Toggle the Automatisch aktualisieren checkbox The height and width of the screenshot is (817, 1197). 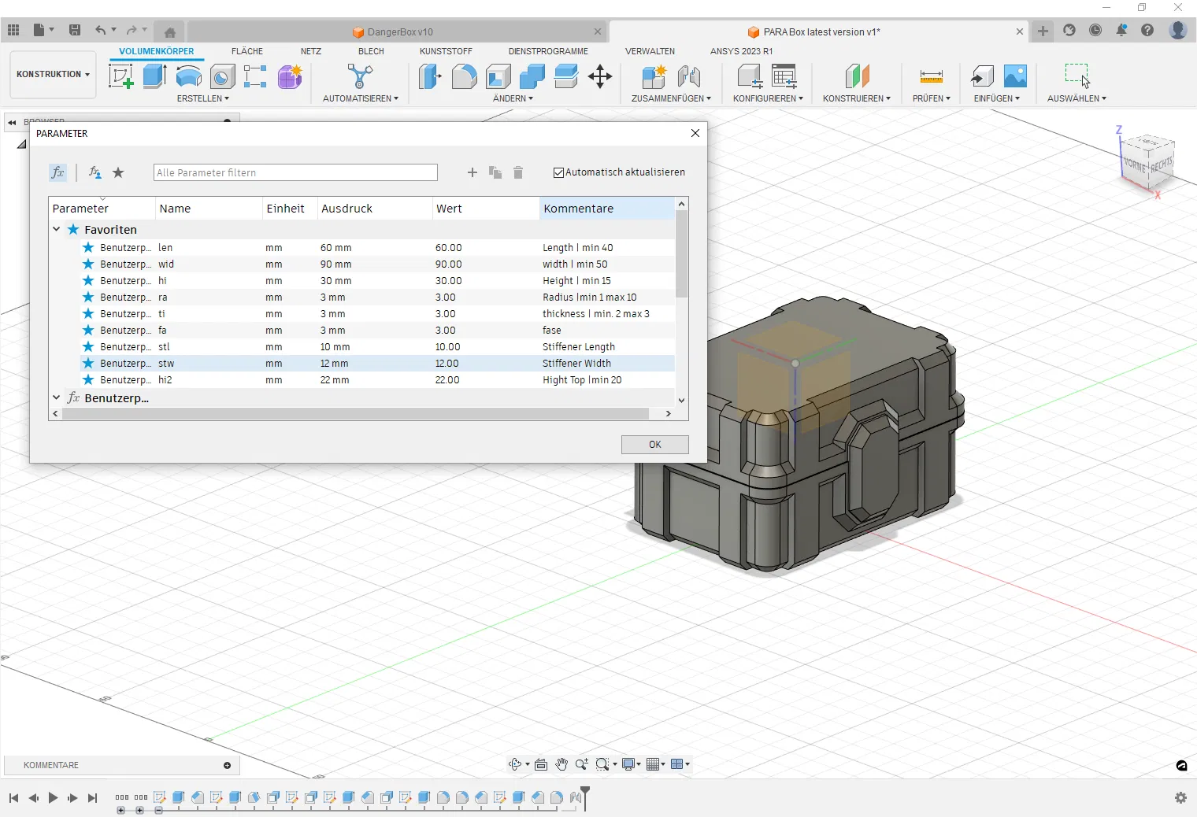click(x=558, y=172)
